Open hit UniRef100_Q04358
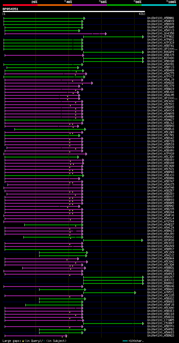 161,34
